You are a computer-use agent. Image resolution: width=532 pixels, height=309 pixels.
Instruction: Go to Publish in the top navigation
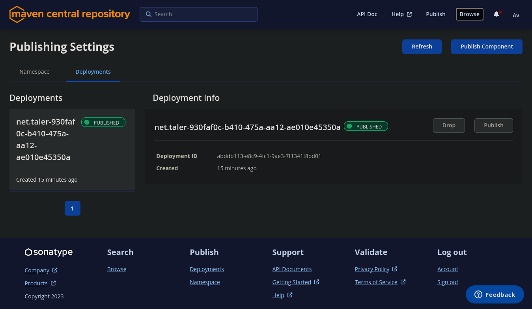coord(436,14)
